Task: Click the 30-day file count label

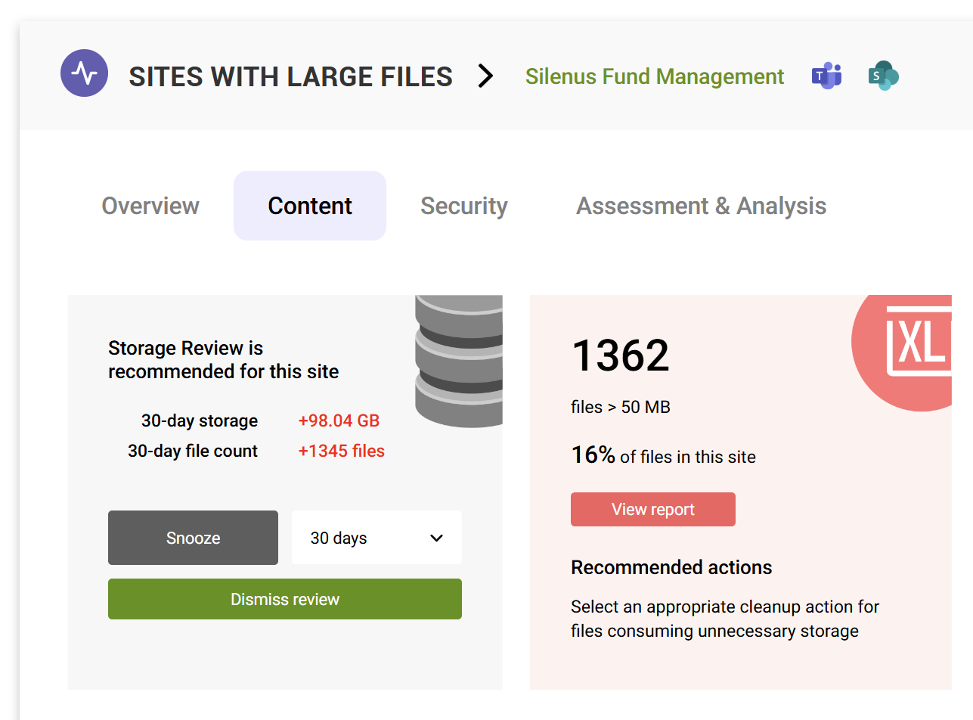Action: pos(193,451)
